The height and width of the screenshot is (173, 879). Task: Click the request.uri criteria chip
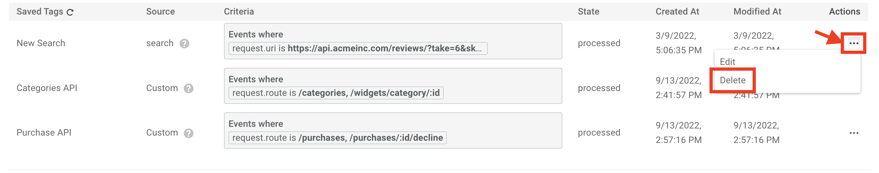(x=357, y=48)
